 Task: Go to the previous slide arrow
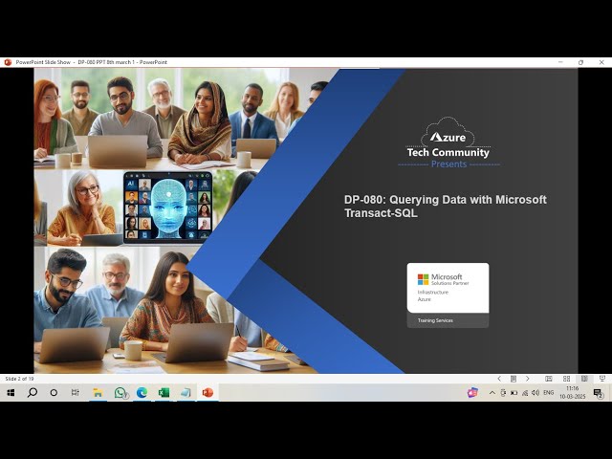pos(499,379)
